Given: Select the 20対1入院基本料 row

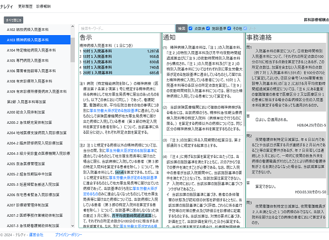Looking at the screenshot, I should 119,73.
